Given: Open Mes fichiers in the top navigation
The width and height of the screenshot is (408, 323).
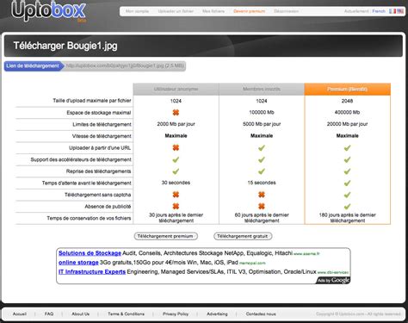Looking at the screenshot, I should click(x=213, y=11).
